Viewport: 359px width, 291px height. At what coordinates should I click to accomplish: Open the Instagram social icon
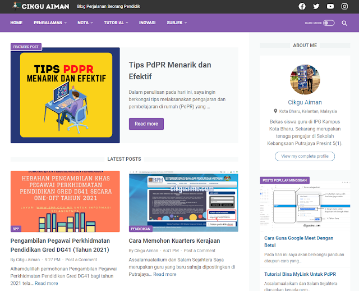344,6
